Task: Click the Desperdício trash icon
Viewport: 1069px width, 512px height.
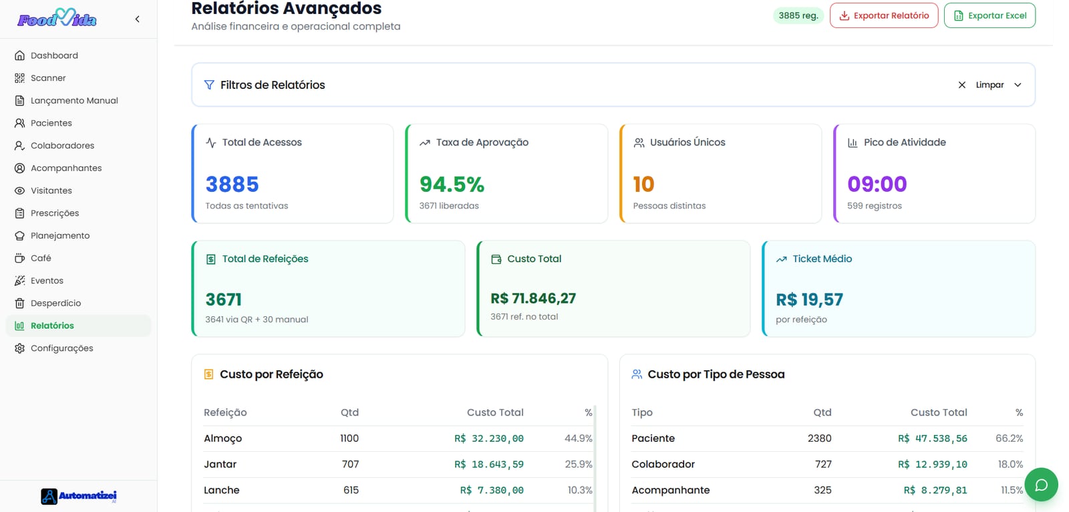Action: 19,303
